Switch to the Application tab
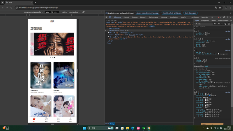 pos(174,17)
